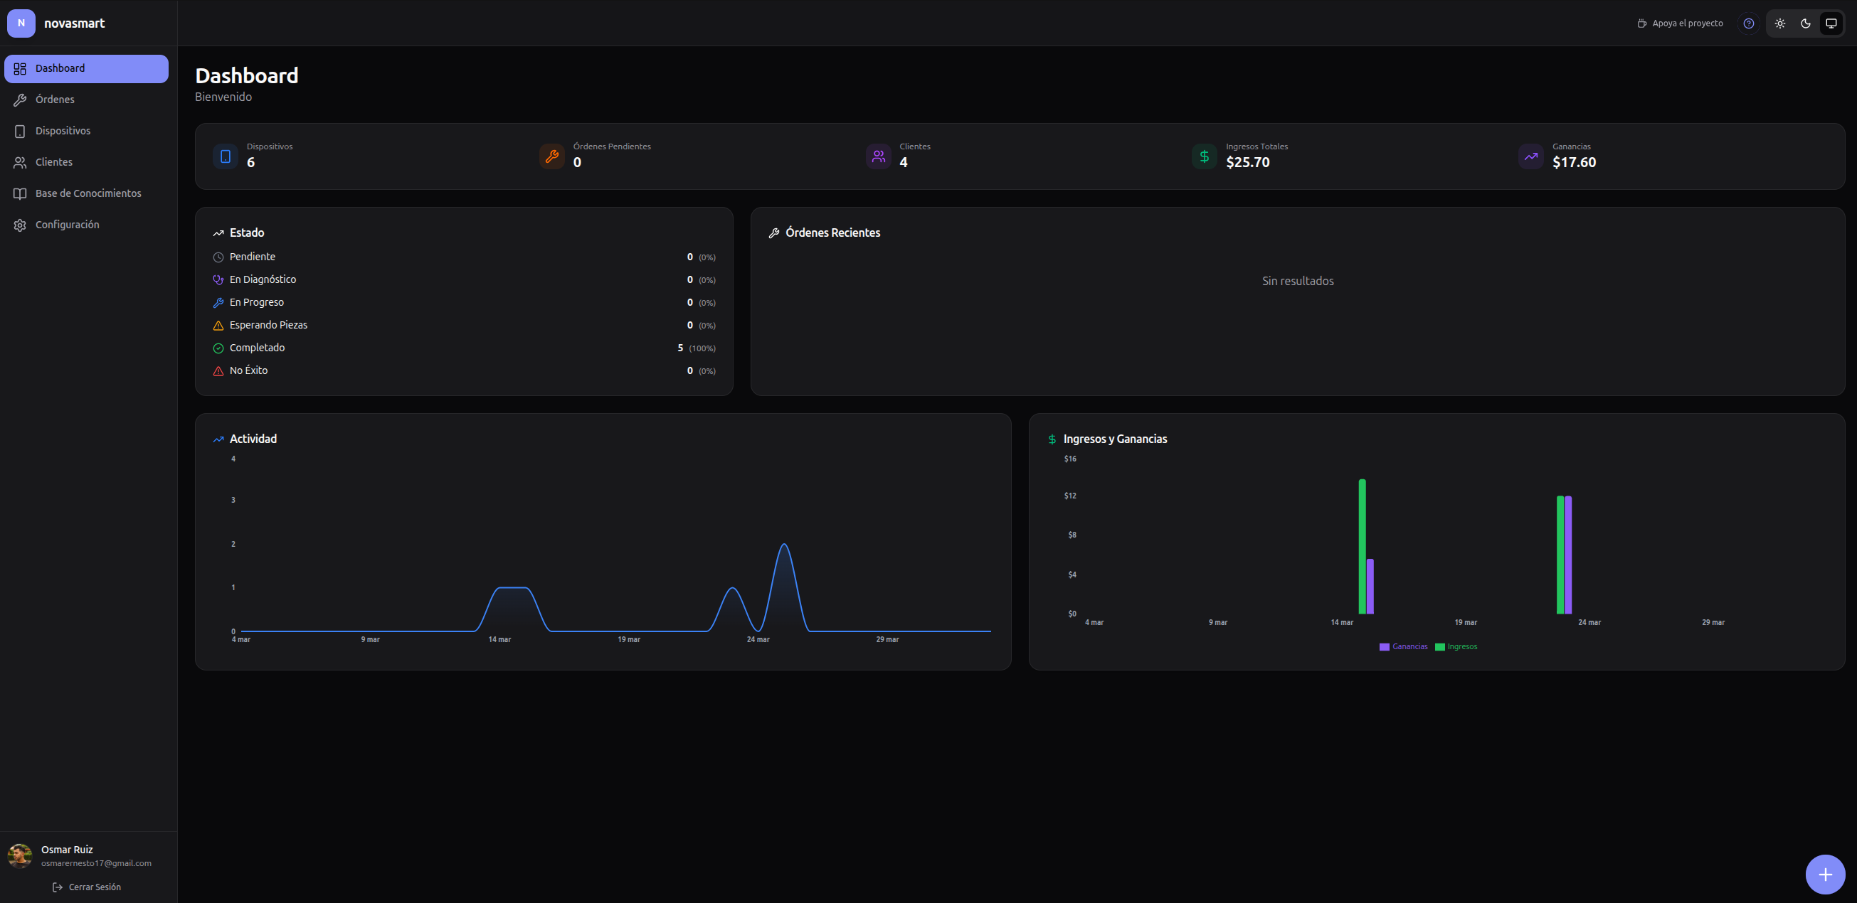The image size is (1857, 903).
Task: Click the Ganancias trending stat icon
Action: click(x=1530, y=156)
